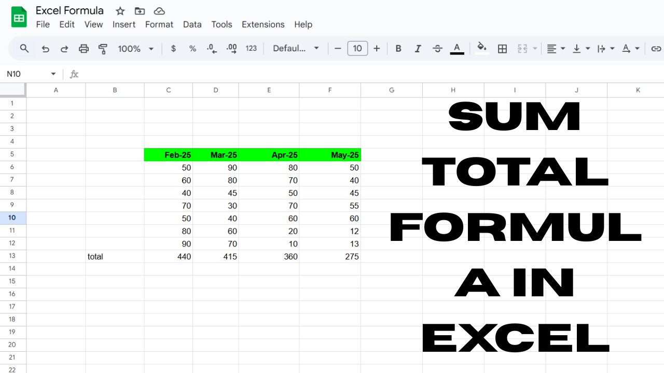Rename the Excel Formula title
The width and height of the screenshot is (664, 373).
tap(70, 10)
